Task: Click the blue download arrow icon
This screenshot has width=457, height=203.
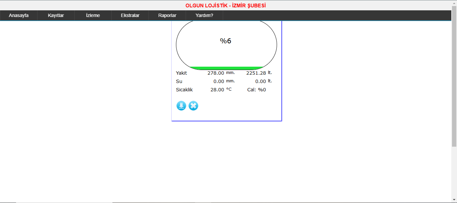Action: click(x=181, y=106)
